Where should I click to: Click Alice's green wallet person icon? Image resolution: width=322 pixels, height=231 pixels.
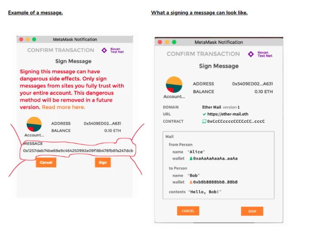191,159
